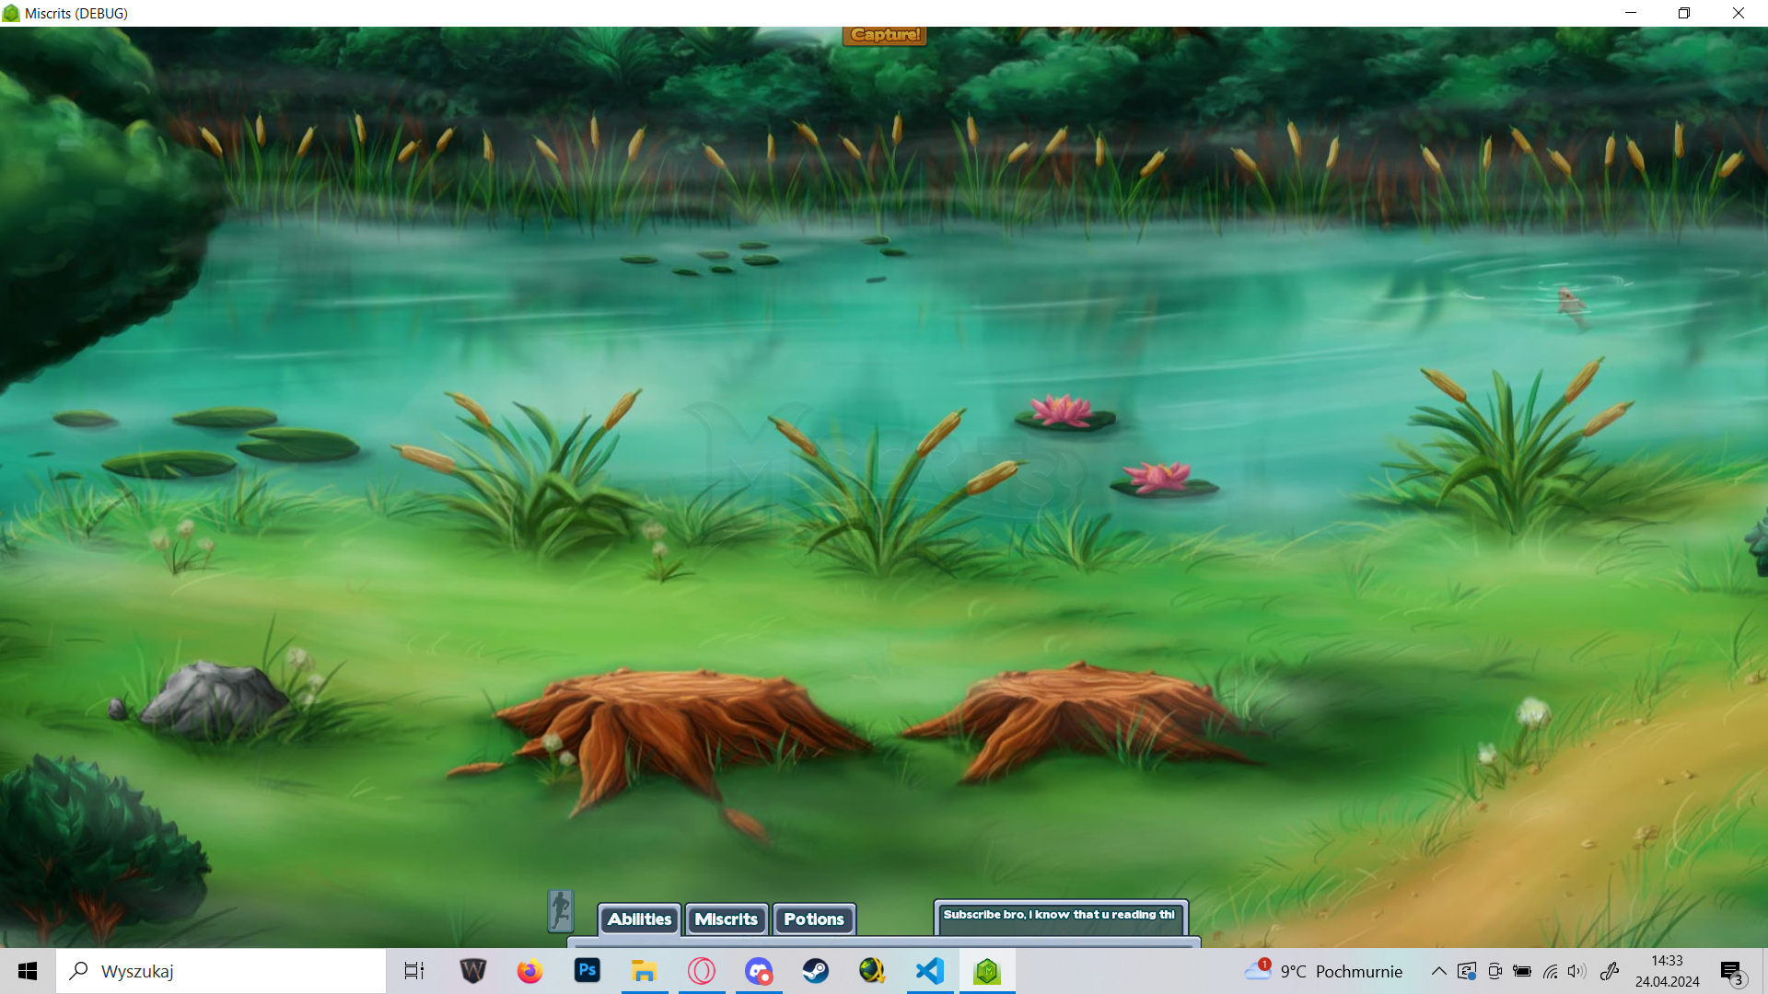Click the Capture! button at top
1768x994 pixels.
coord(885,35)
